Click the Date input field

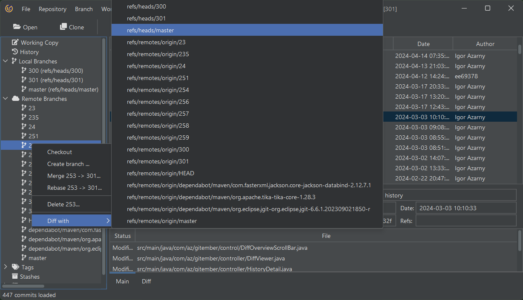coord(466,208)
